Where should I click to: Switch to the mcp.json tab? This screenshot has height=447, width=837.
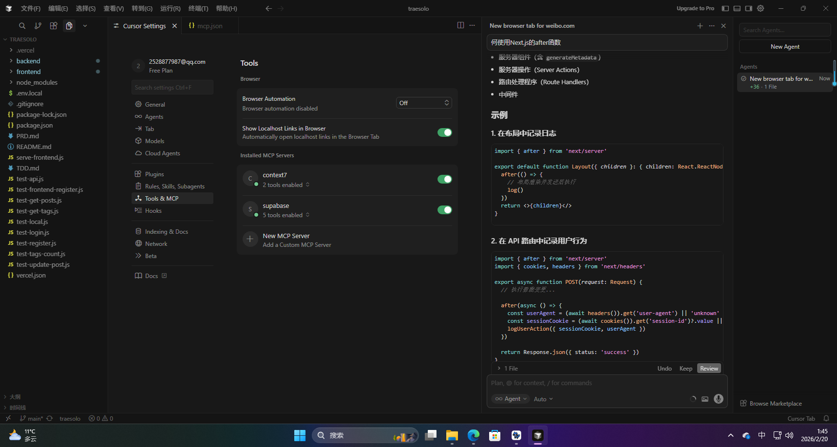tap(209, 26)
